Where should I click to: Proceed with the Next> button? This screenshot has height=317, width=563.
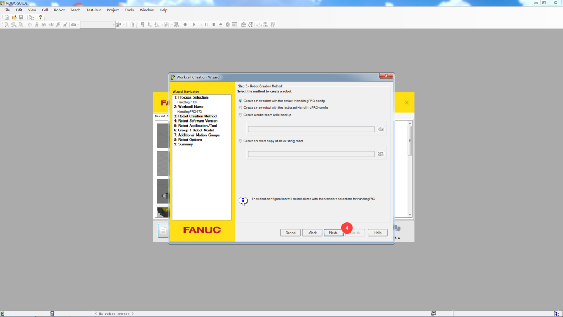pyautogui.click(x=334, y=233)
